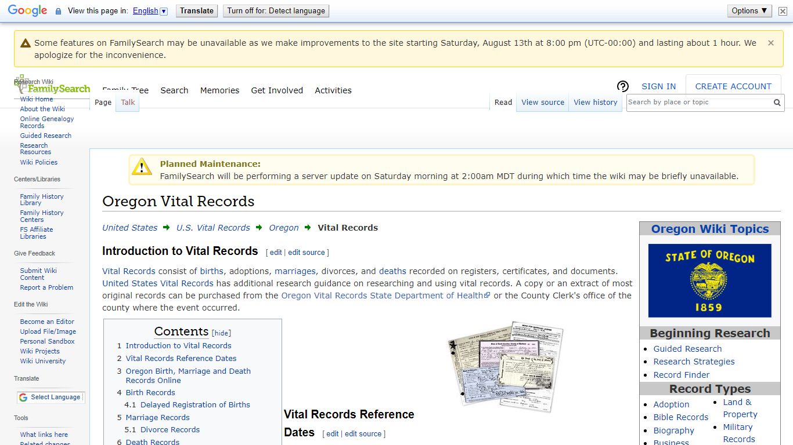This screenshot has width=793, height=445.
Task: Select the Page tab
Action: click(x=103, y=102)
